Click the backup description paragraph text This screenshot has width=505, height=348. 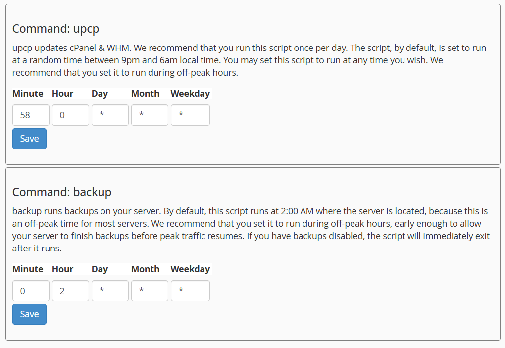pyautogui.click(x=251, y=230)
